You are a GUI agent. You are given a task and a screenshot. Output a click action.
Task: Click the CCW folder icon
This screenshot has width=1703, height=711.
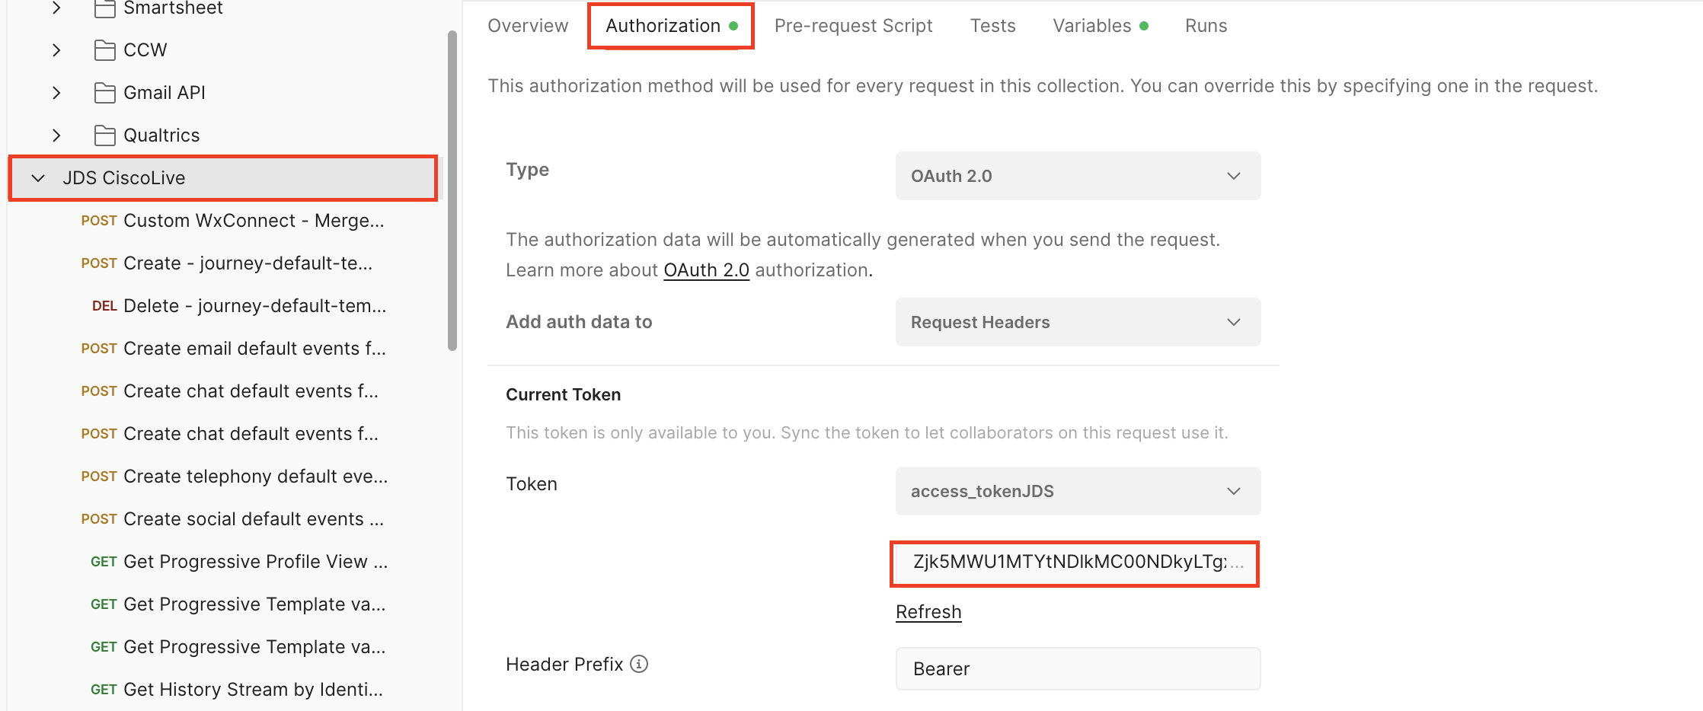click(105, 50)
